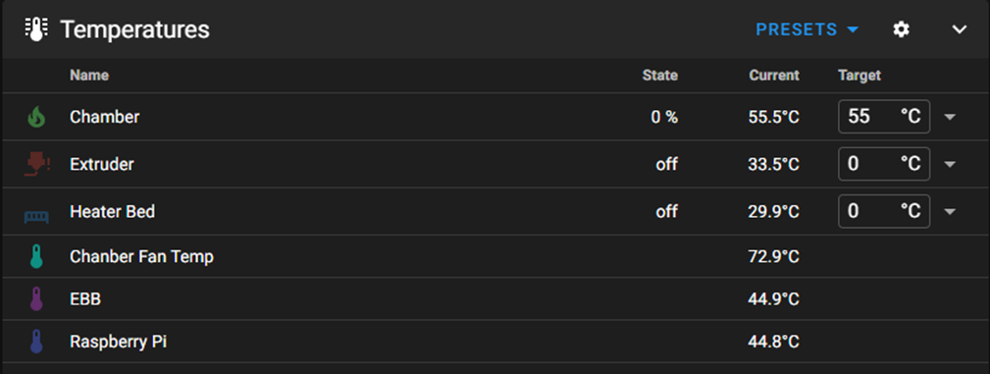Viewport: 990px width, 374px height.
Task: Click the green Chamber flame icon
Action: 36,117
